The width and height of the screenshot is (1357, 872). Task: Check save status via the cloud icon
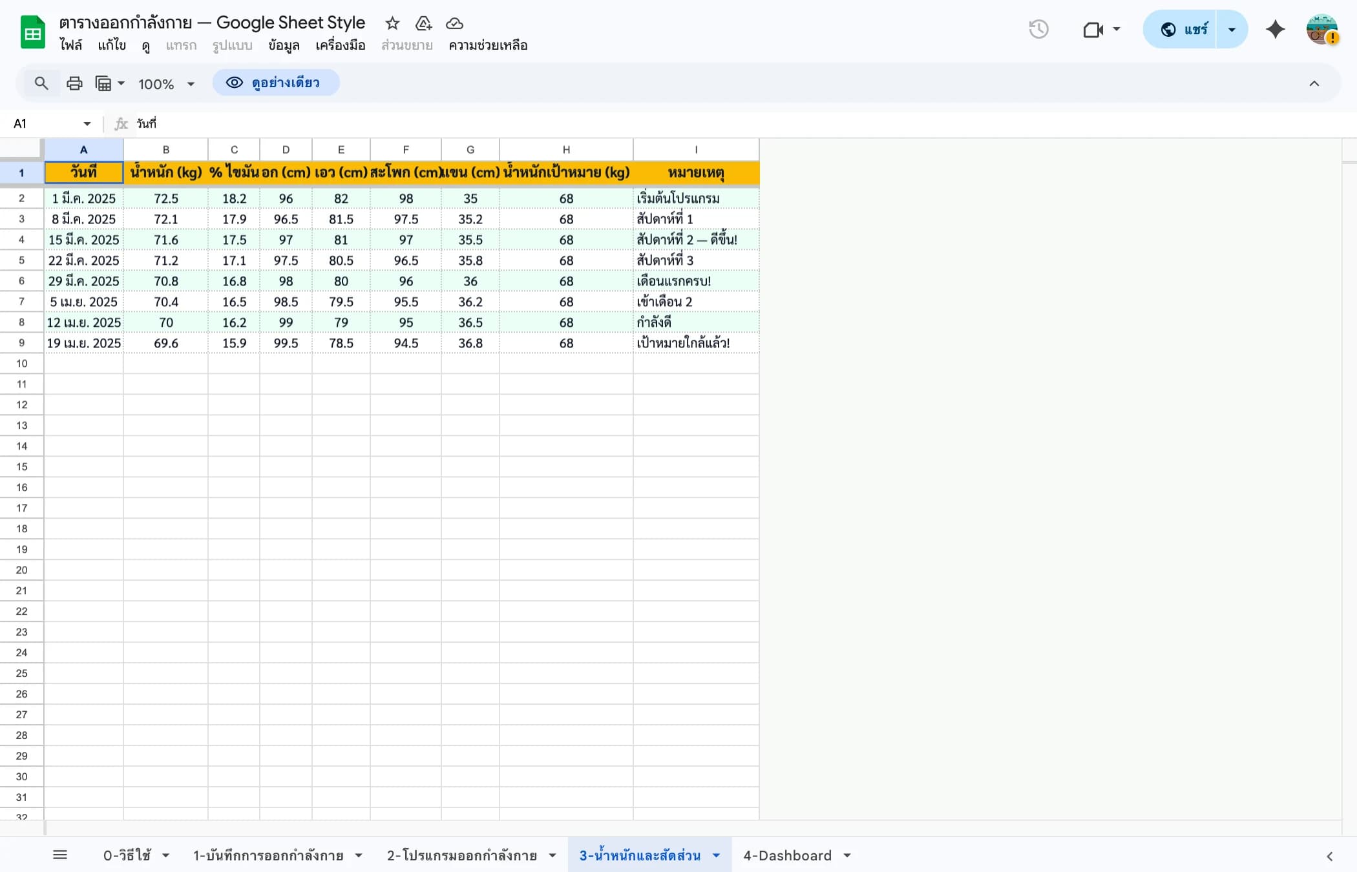pyautogui.click(x=454, y=23)
